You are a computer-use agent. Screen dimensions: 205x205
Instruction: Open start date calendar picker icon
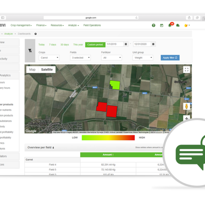tap(126, 44)
